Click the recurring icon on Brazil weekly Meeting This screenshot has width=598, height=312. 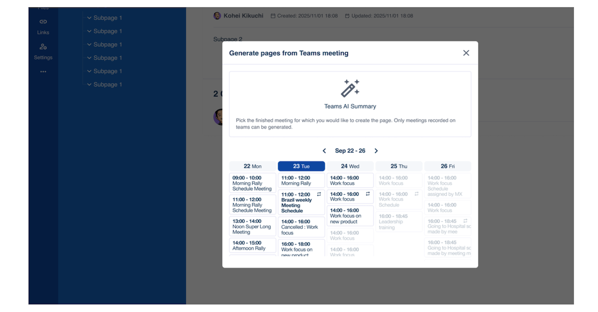(x=319, y=195)
